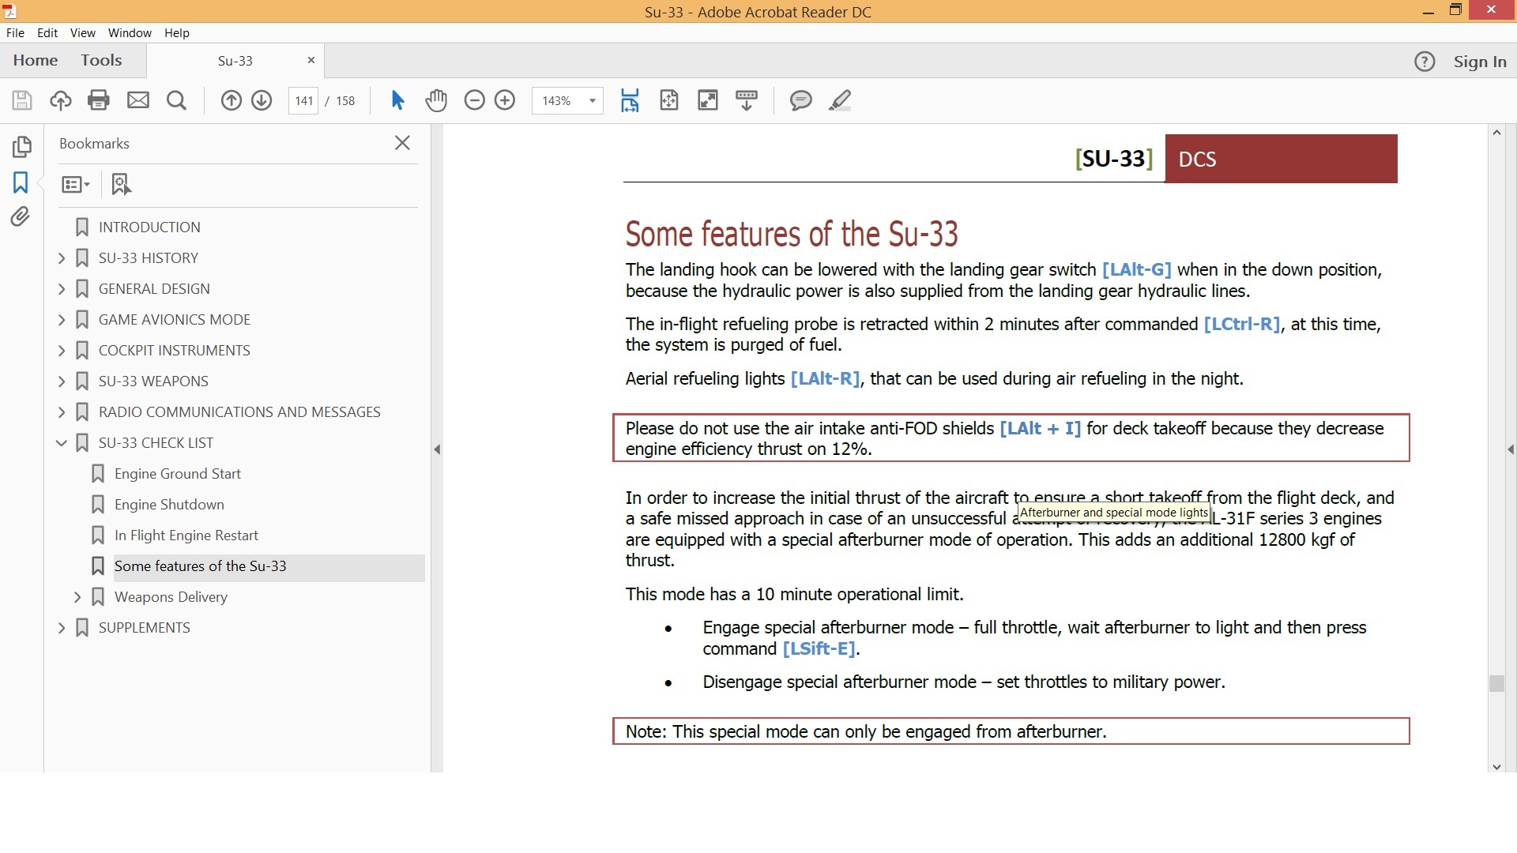Open the Add comment bubble tool
Image resolution: width=1517 pixels, height=853 pixels.
(x=800, y=100)
